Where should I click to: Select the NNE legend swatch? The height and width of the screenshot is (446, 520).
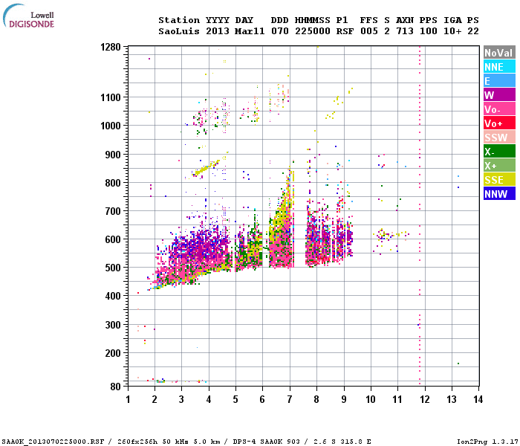[499, 67]
